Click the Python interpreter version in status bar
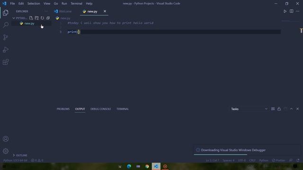Screen dimensions: 303x170 [15, 161]
